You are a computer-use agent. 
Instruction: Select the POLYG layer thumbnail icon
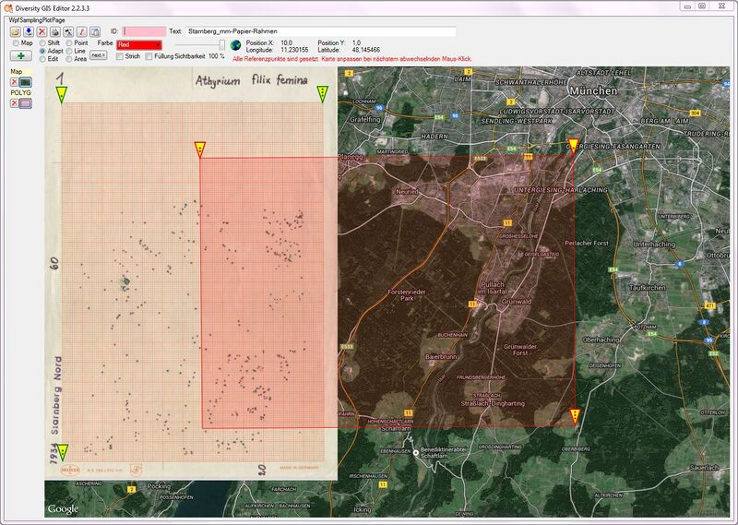(x=26, y=103)
